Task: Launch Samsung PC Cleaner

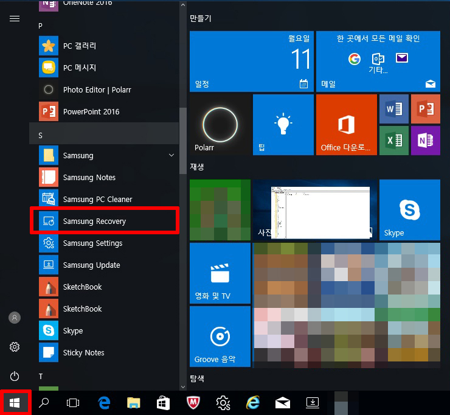Action: (x=104, y=199)
